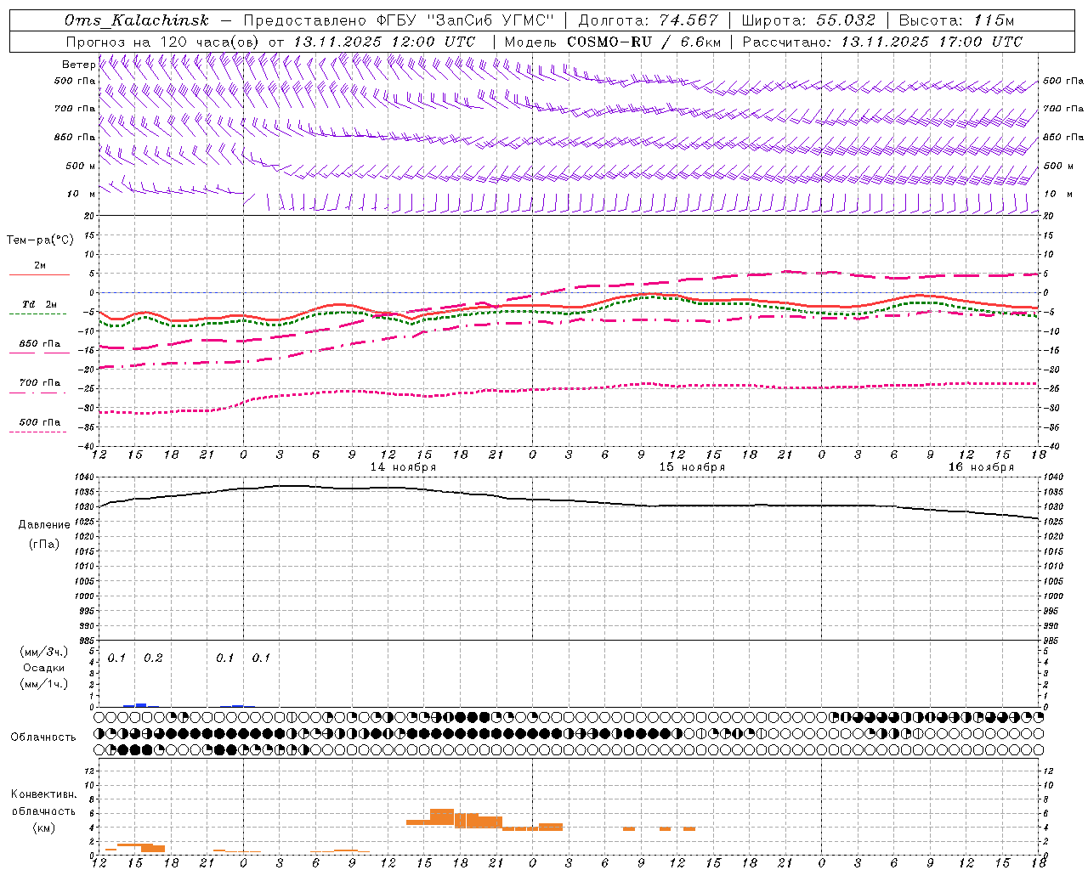The width and height of the screenshot is (1088, 870).
Task: Click the latitude value Широта: 55.032
Action: pos(808,20)
